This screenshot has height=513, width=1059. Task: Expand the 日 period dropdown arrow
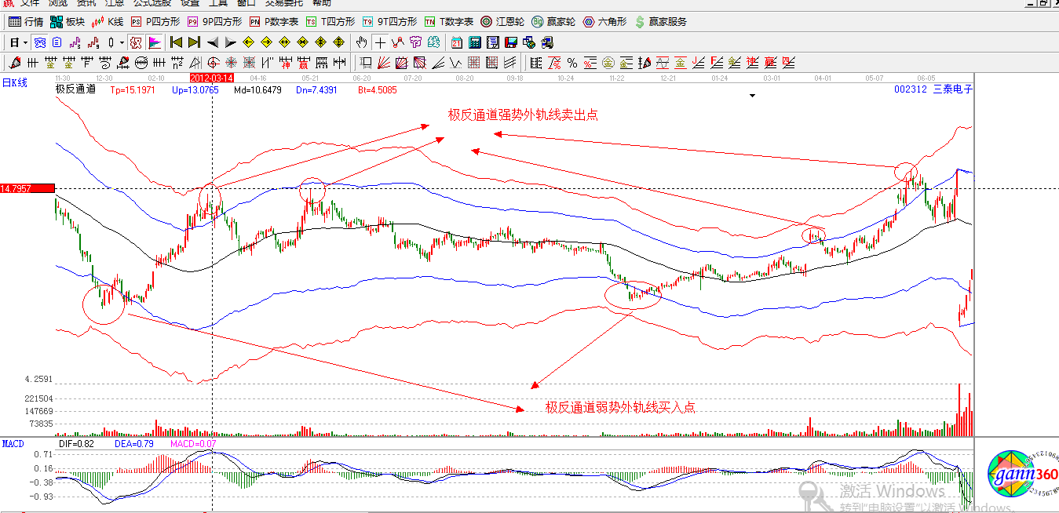coord(26,42)
